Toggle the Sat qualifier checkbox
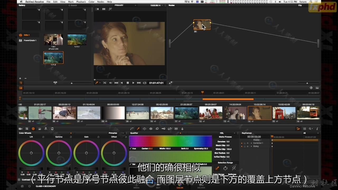This screenshot has height=190, width=338. coord(131,164)
